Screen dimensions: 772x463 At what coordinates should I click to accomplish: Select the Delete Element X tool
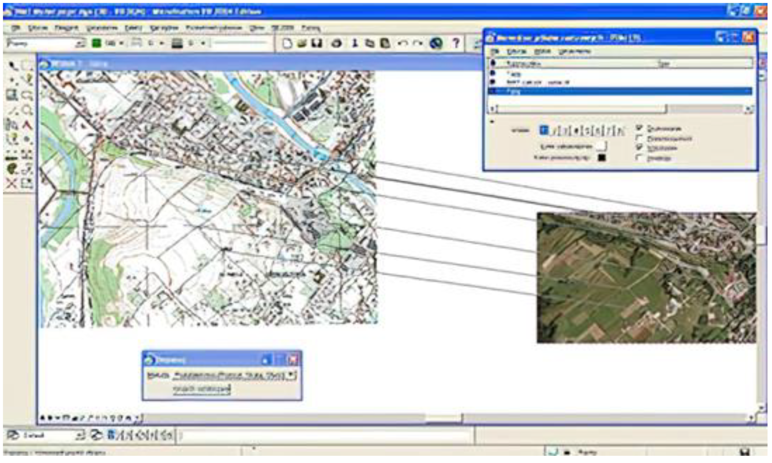[x=11, y=184]
